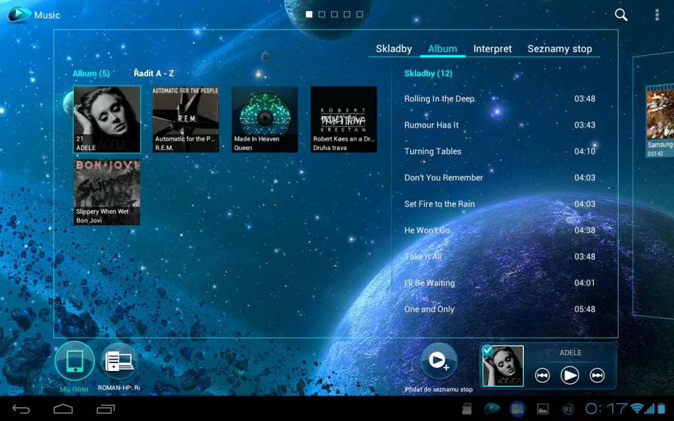Toggle the checkmark on the now-playing ADELE cover
The height and width of the screenshot is (421, 674).
tap(488, 350)
